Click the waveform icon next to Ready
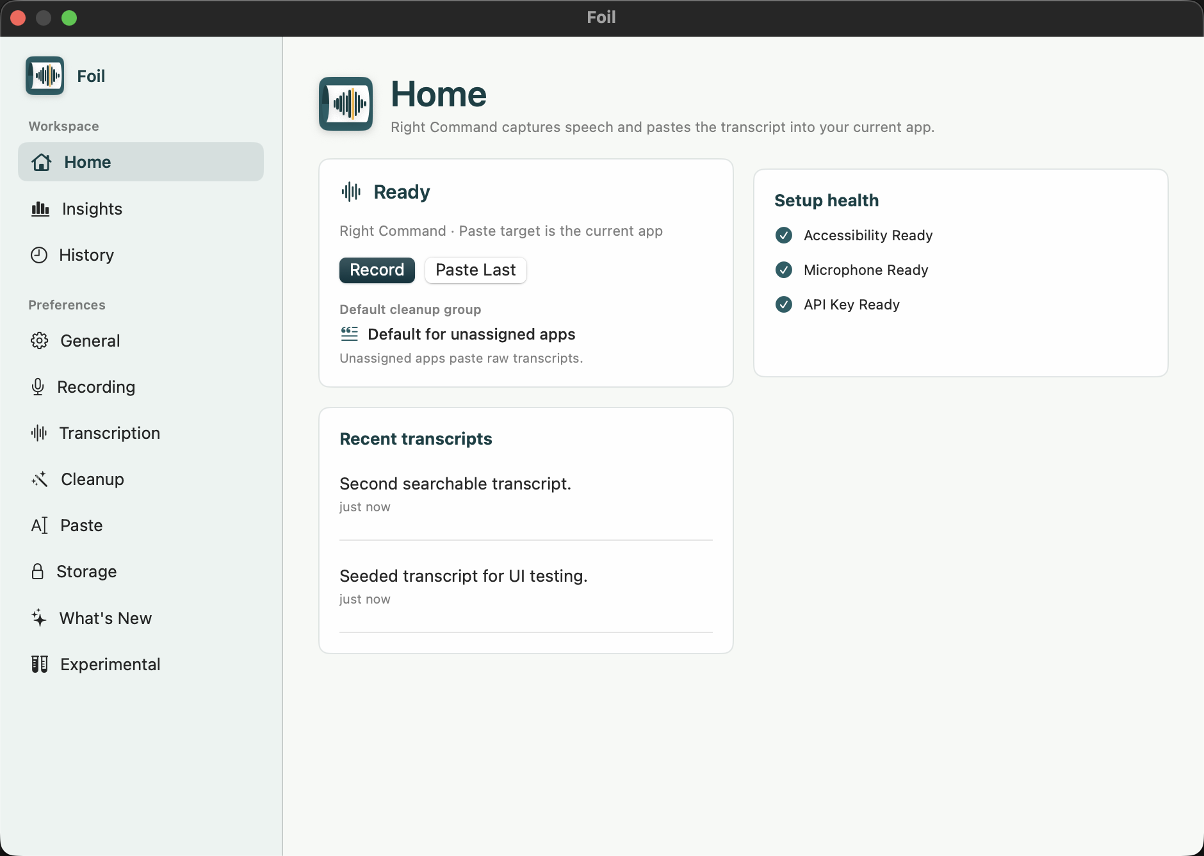Image resolution: width=1204 pixels, height=856 pixels. [x=351, y=192]
